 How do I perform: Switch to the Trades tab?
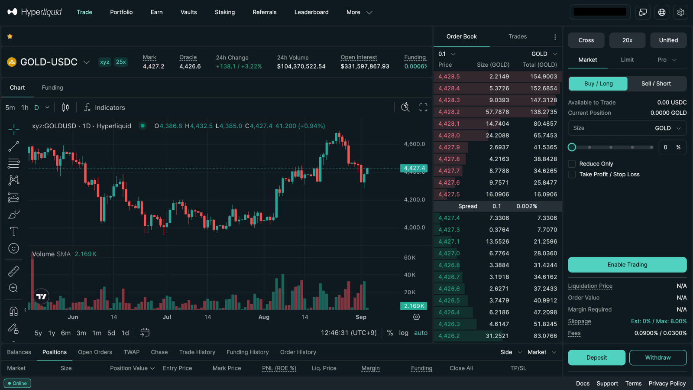518,36
